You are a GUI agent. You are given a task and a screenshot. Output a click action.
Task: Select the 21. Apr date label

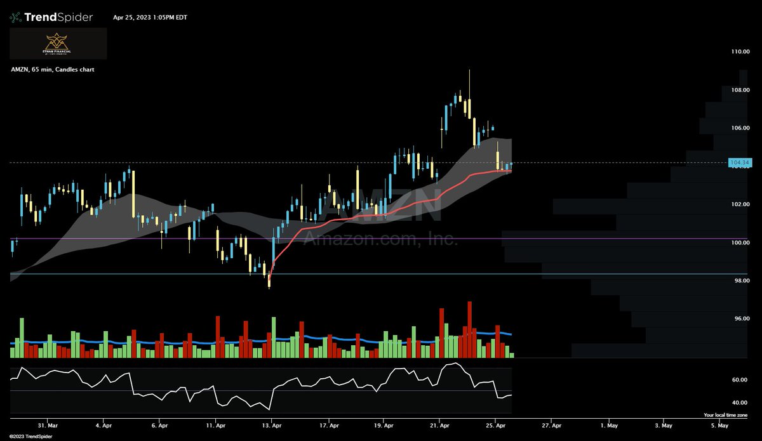tap(440, 425)
